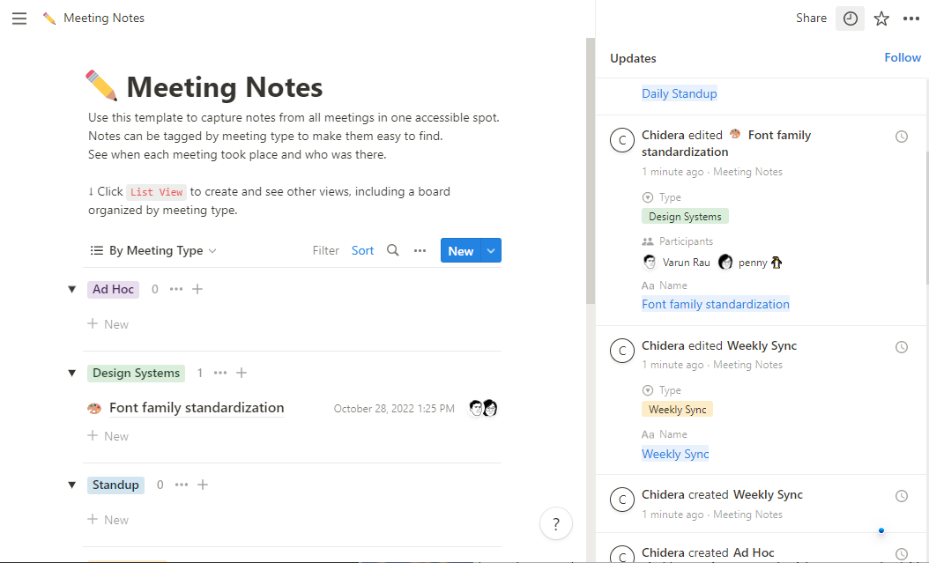Collapse the Standup group triangle
The height and width of the screenshot is (563, 929).
click(71, 485)
